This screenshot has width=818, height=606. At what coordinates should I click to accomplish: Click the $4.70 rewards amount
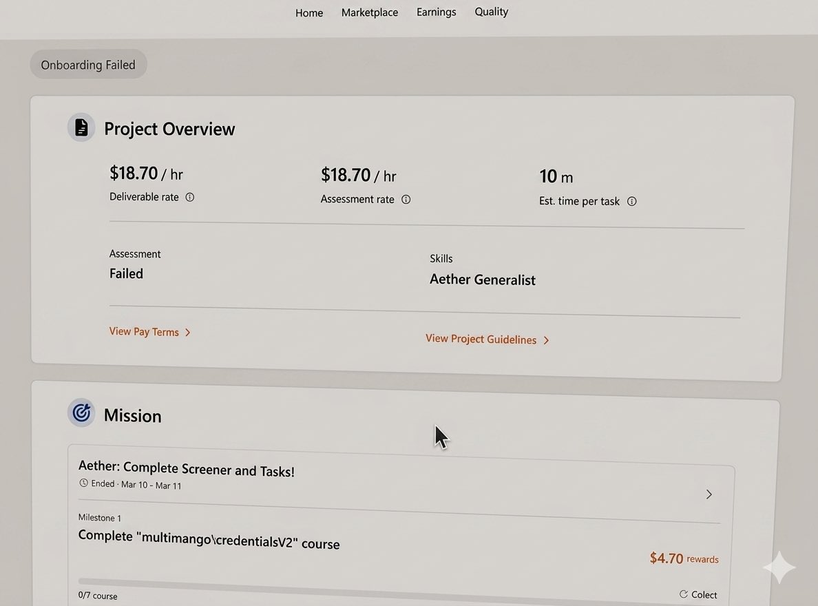click(x=684, y=558)
